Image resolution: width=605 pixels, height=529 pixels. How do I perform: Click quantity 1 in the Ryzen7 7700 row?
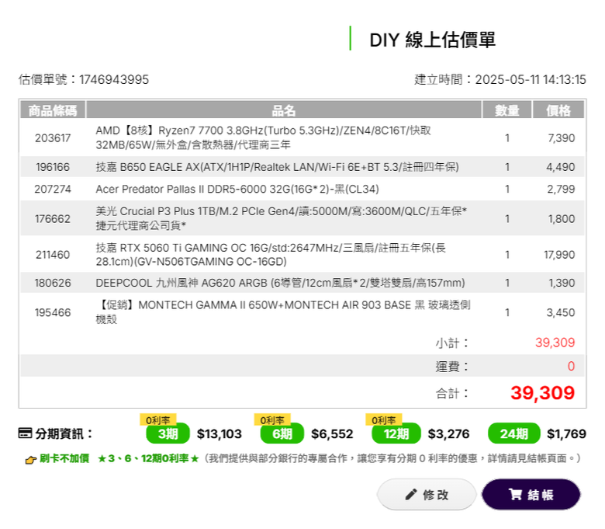[507, 138]
